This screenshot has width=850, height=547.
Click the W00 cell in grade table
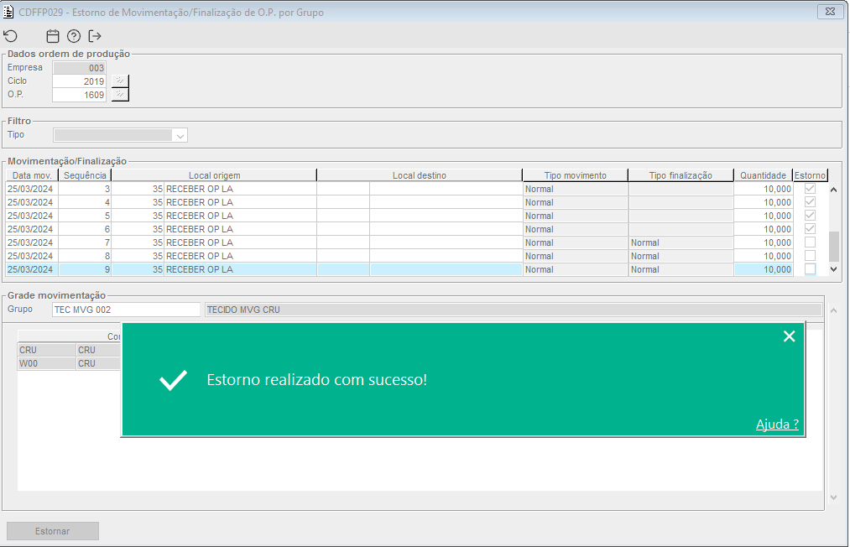click(47, 363)
